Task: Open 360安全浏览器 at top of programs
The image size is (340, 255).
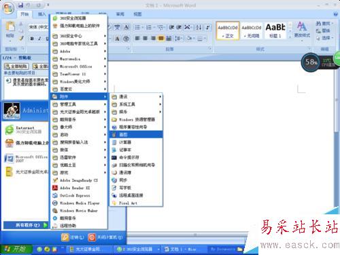Action: tap(79, 18)
